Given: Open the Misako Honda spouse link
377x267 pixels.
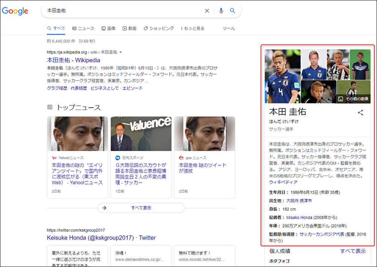Looking at the screenshot, I should (x=299, y=218).
